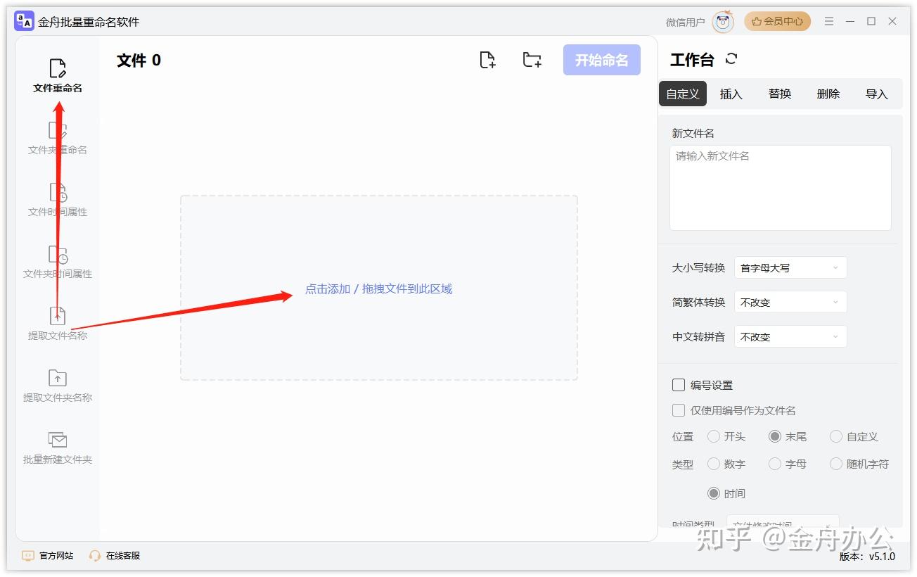Refresh the 工作台 panel
The image size is (917, 577).
coord(731,59)
